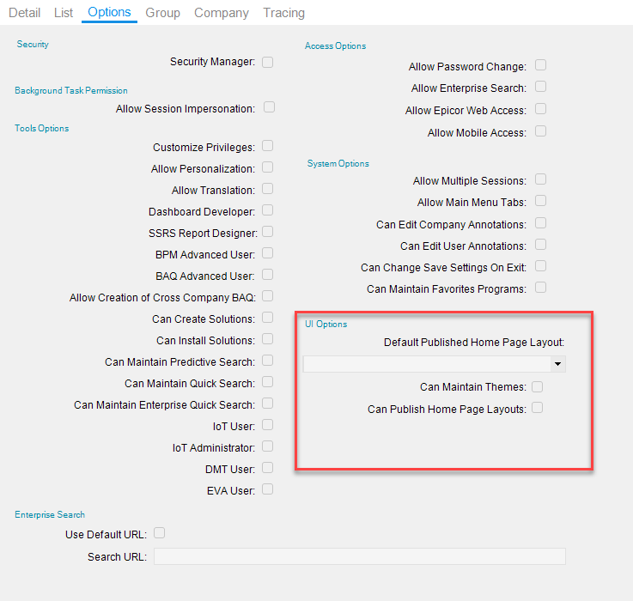Enable Allow Personalization checkbox
The width and height of the screenshot is (633, 601).
(x=267, y=167)
